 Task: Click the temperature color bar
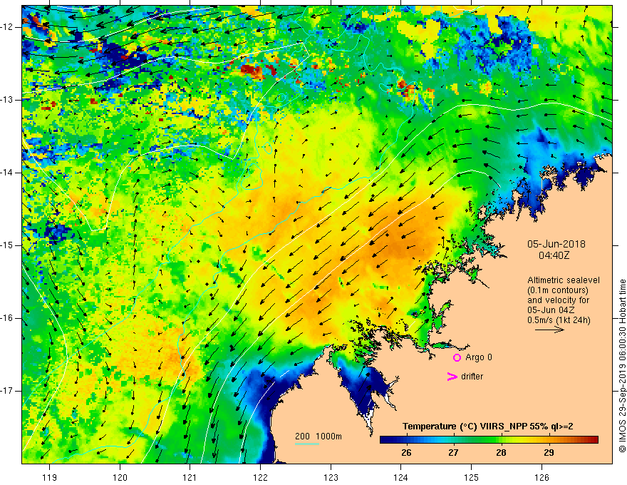(489, 440)
